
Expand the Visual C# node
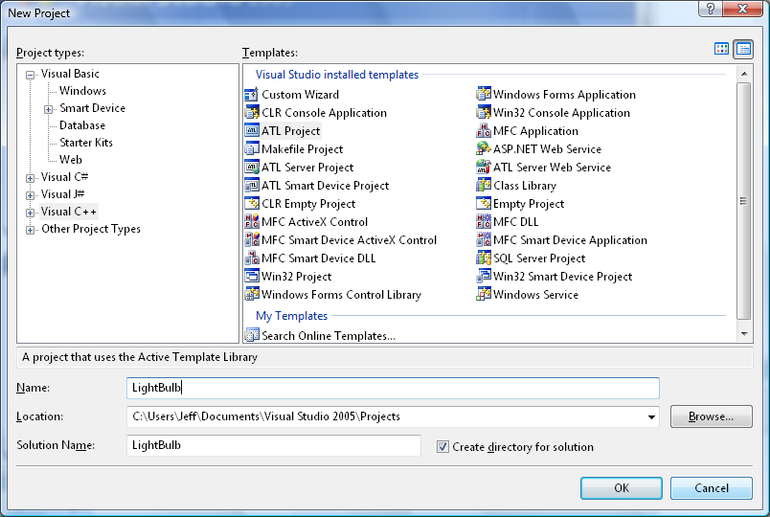click(31, 178)
